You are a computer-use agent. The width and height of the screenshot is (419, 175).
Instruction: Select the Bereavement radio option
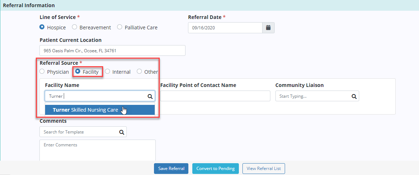pyautogui.click(x=74, y=27)
